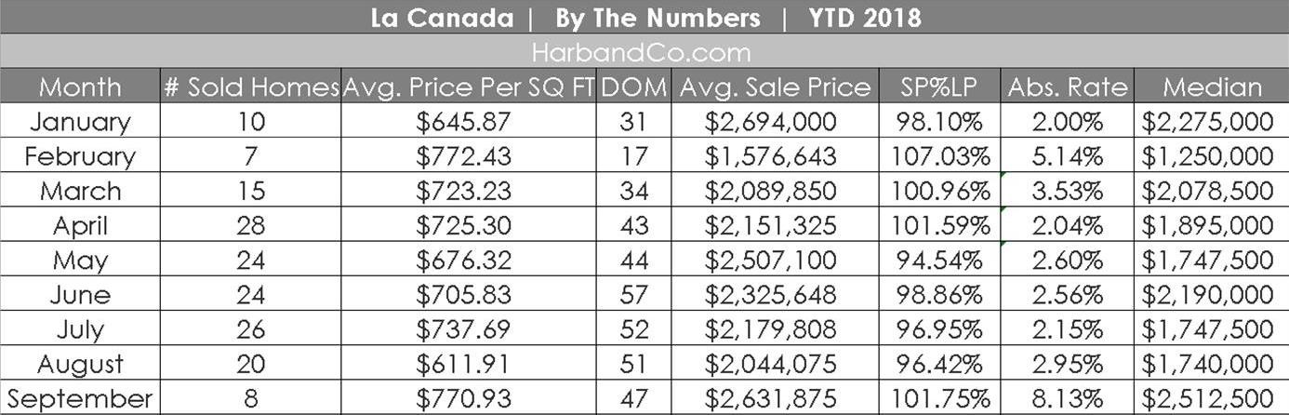Viewport: 1289px width, 415px height.
Task: Click the Avg. Price Per SQ FT header
Action: pyautogui.click(x=469, y=87)
